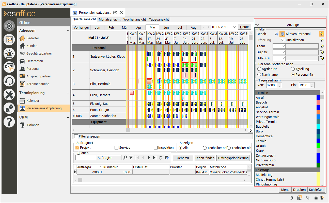Click the Gehe zu button
Image resolution: width=329 pixels, height=203 pixels.
(183, 158)
